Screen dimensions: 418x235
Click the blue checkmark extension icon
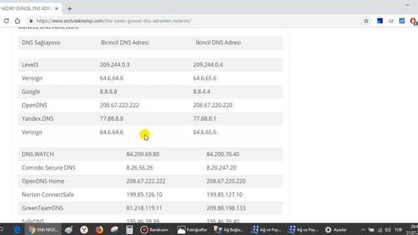coord(402,21)
